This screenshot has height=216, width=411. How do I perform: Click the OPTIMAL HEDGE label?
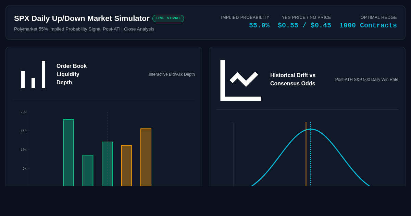(379, 17)
